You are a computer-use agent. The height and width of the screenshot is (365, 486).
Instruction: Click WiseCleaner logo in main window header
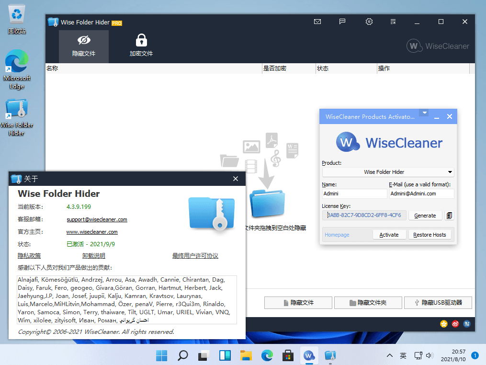[438, 46]
